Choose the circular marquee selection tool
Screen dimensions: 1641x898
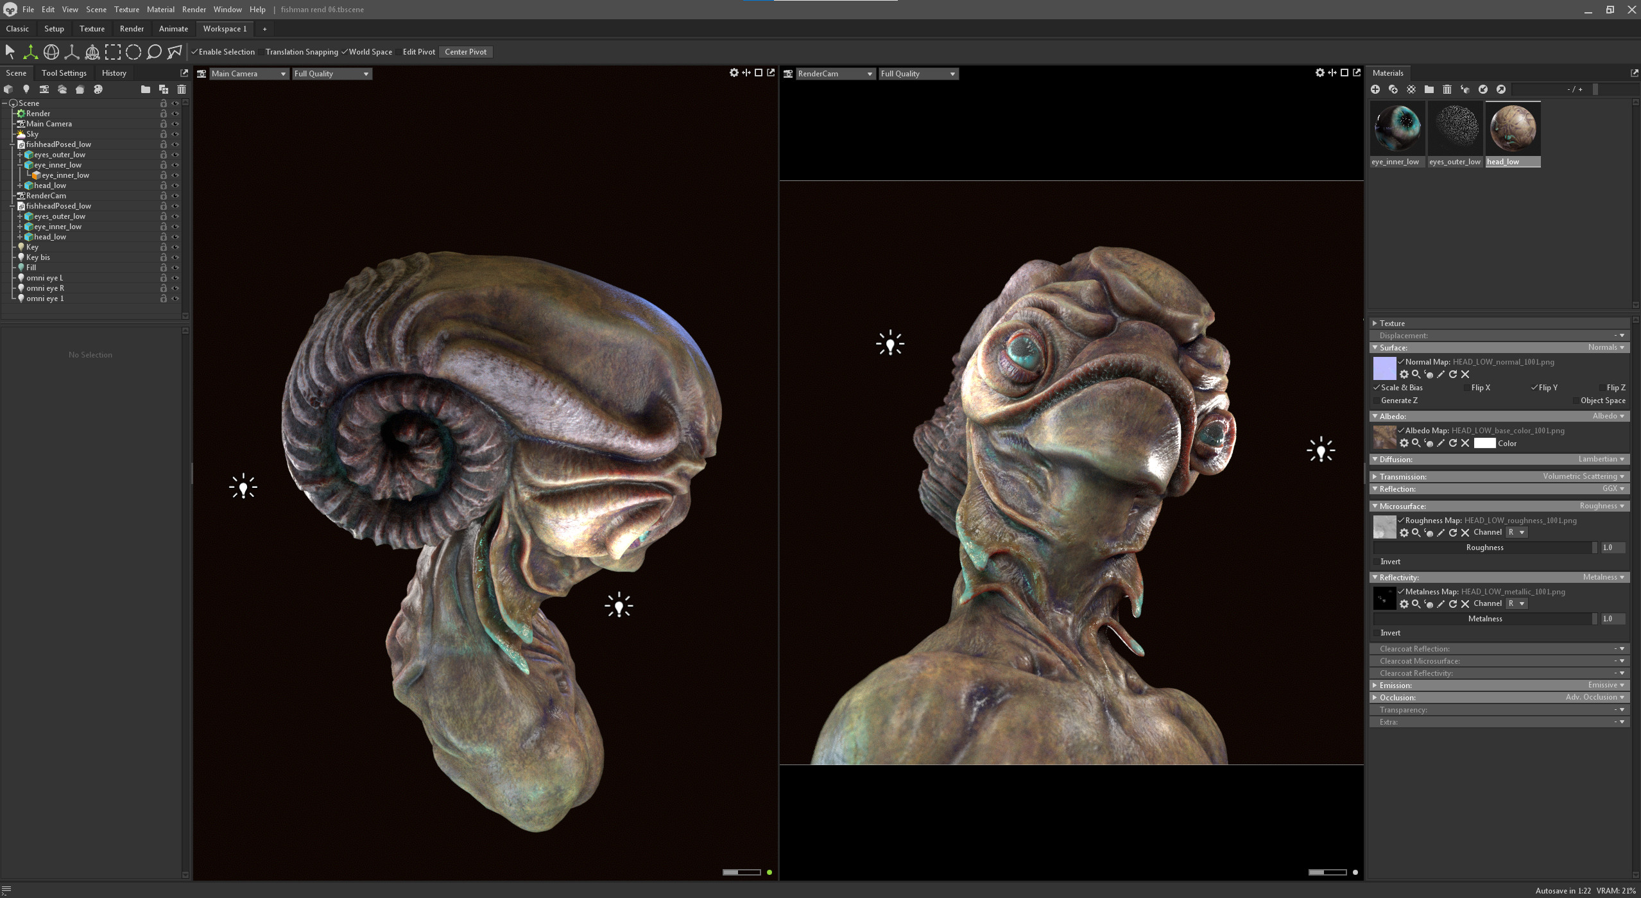coord(133,52)
